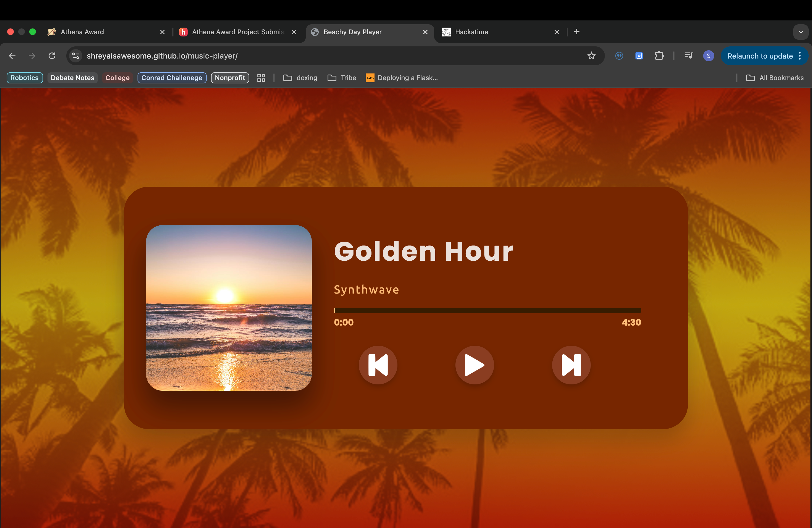
Task: Skip to the previous track
Action: (x=378, y=365)
